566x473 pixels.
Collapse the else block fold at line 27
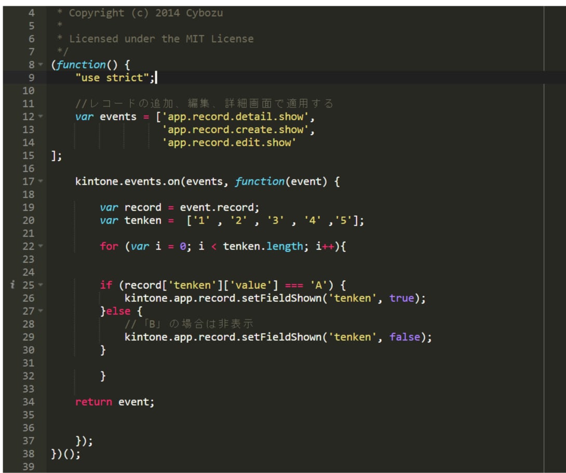[41, 311]
